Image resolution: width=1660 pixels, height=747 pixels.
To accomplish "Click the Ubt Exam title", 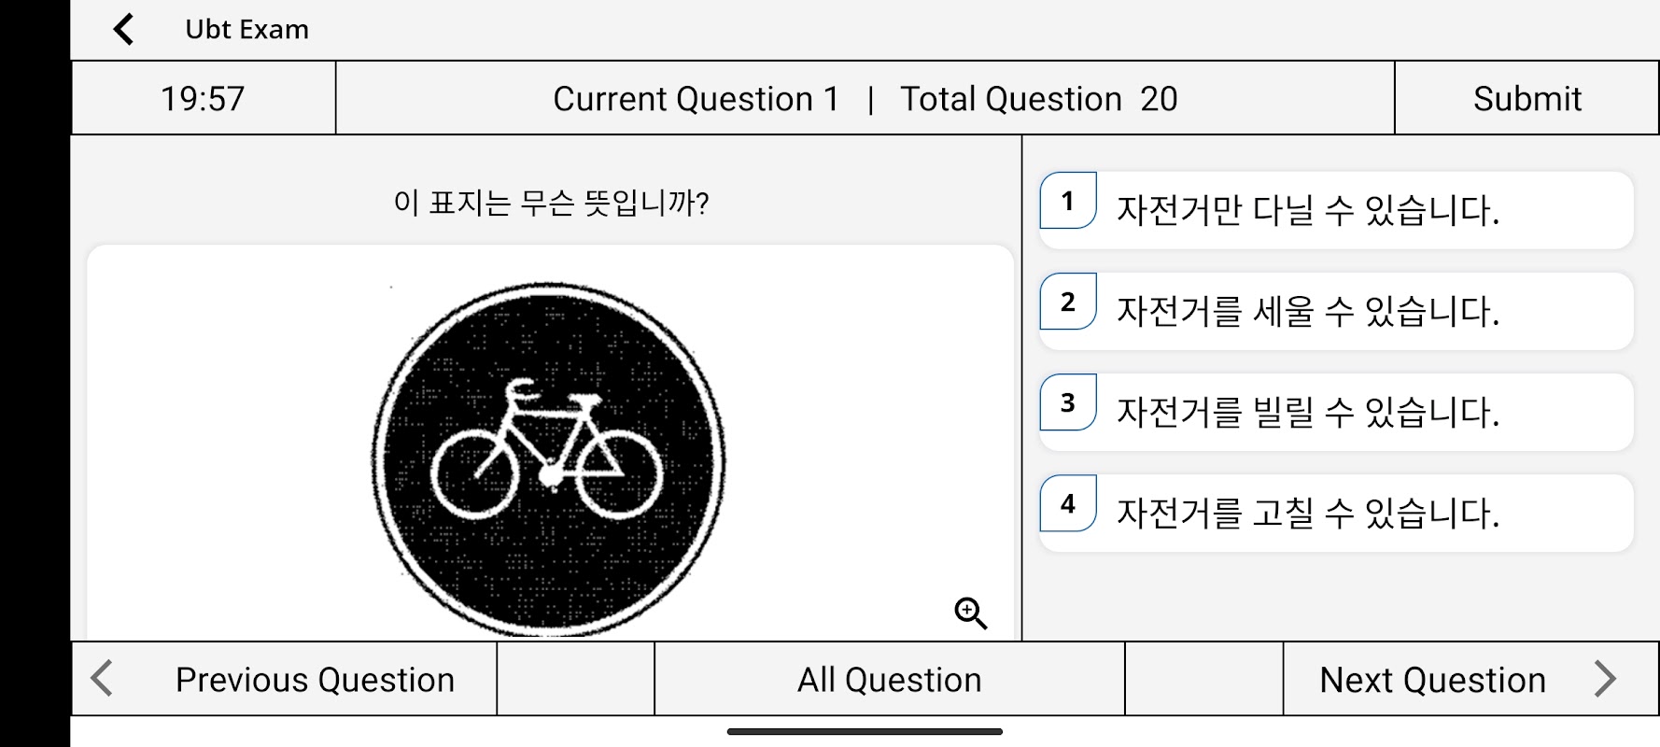I will point(246,29).
